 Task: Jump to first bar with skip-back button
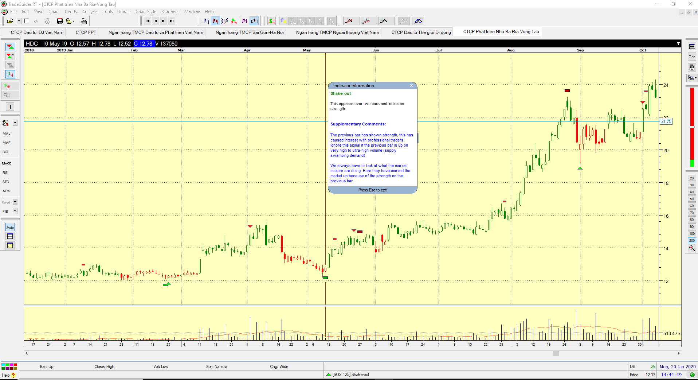(148, 21)
